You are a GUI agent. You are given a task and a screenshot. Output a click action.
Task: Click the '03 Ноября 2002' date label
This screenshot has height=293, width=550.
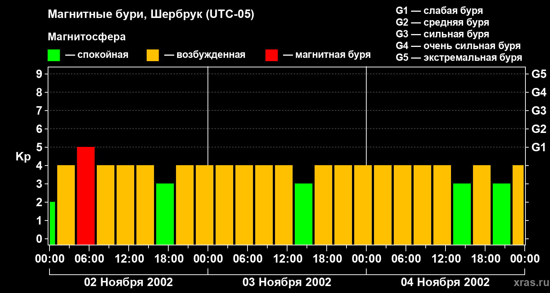[x=287, y=282]
